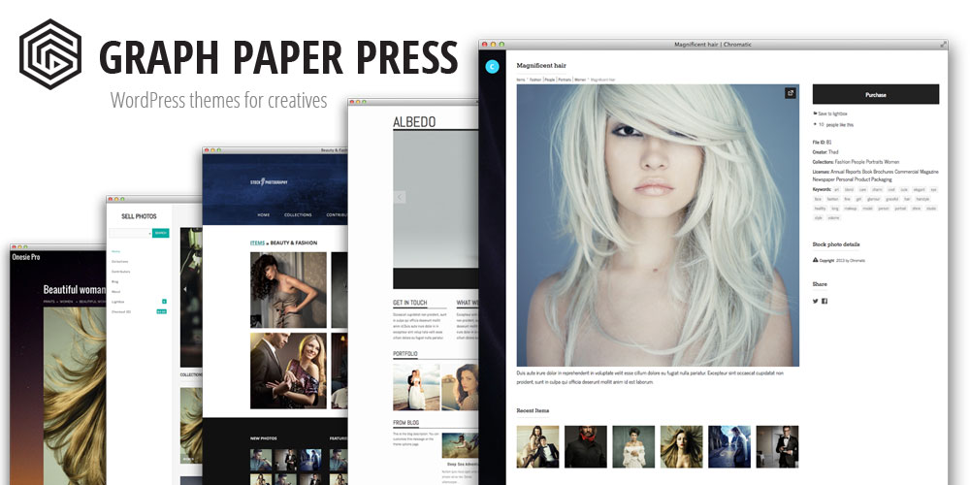Click the previous slide arrow in Albedo window

click(400, 197)
